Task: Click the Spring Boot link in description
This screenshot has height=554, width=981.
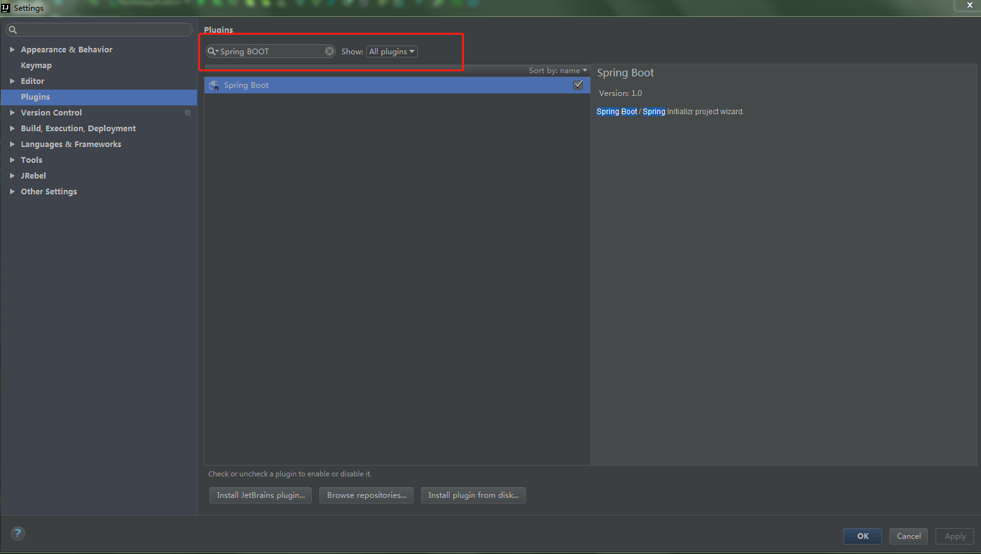Action: pyautogui.click(x=617, y=112)
